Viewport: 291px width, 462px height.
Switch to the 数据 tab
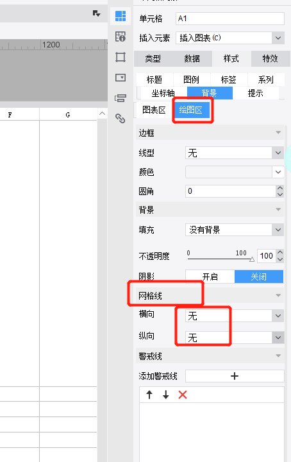[x=192, y=58]
